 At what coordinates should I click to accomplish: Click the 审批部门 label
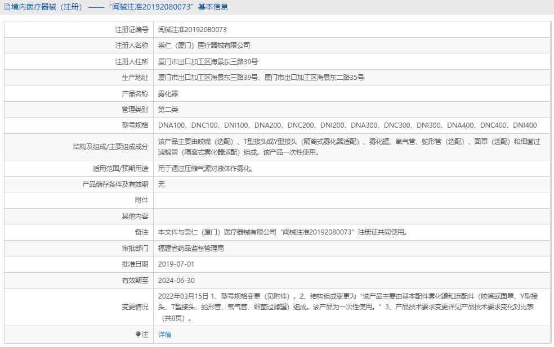[135, 249]
